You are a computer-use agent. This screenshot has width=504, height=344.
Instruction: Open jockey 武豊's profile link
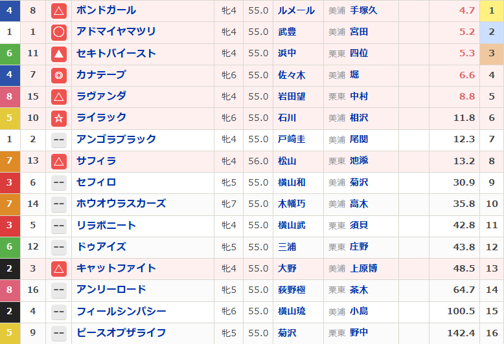tap(287, 32)
